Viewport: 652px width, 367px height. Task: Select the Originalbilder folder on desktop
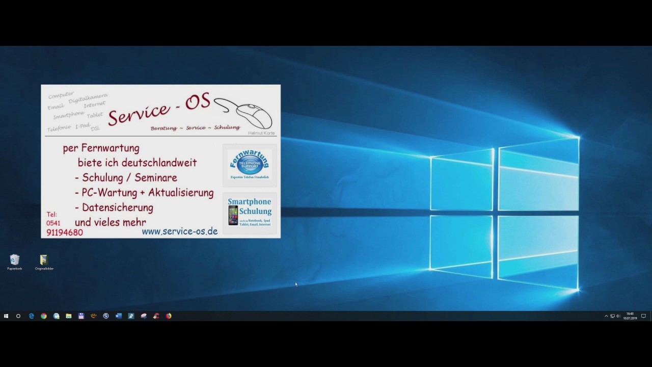pos(44,263)
